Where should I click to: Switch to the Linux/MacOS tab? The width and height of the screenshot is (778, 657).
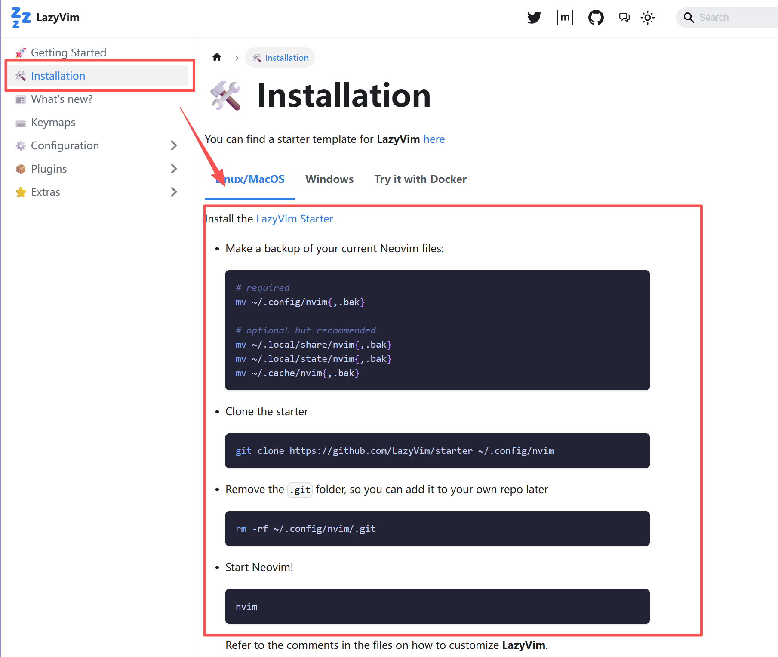point(250,179)
